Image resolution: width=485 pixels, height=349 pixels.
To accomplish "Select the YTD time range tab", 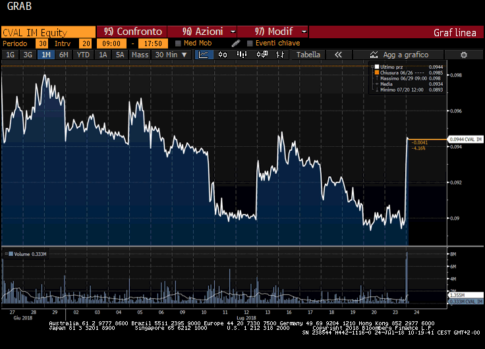I will tap(83, 55).
